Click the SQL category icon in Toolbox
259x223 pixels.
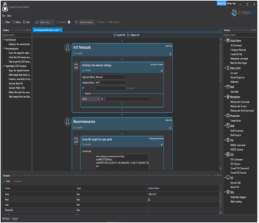pos(228,140)
